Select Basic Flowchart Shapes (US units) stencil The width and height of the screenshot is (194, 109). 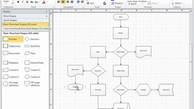point(25,24)
